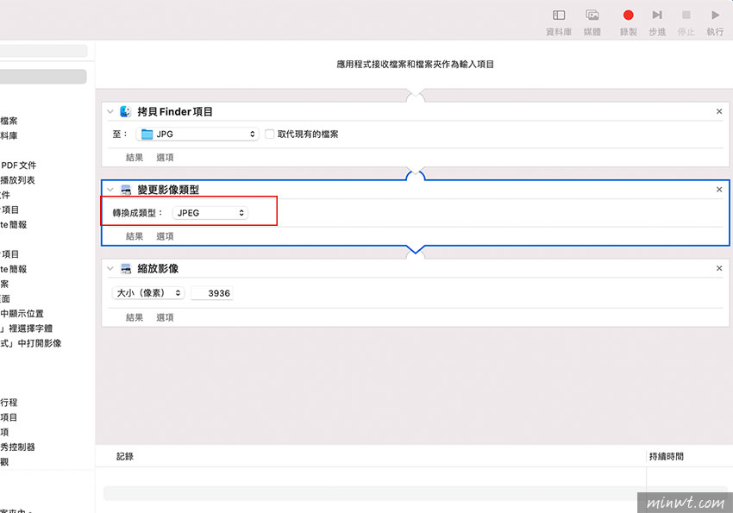Screen dimensions: 733x513
Task: Click the 步進 step toolbar icon
Action: point(657,16)
